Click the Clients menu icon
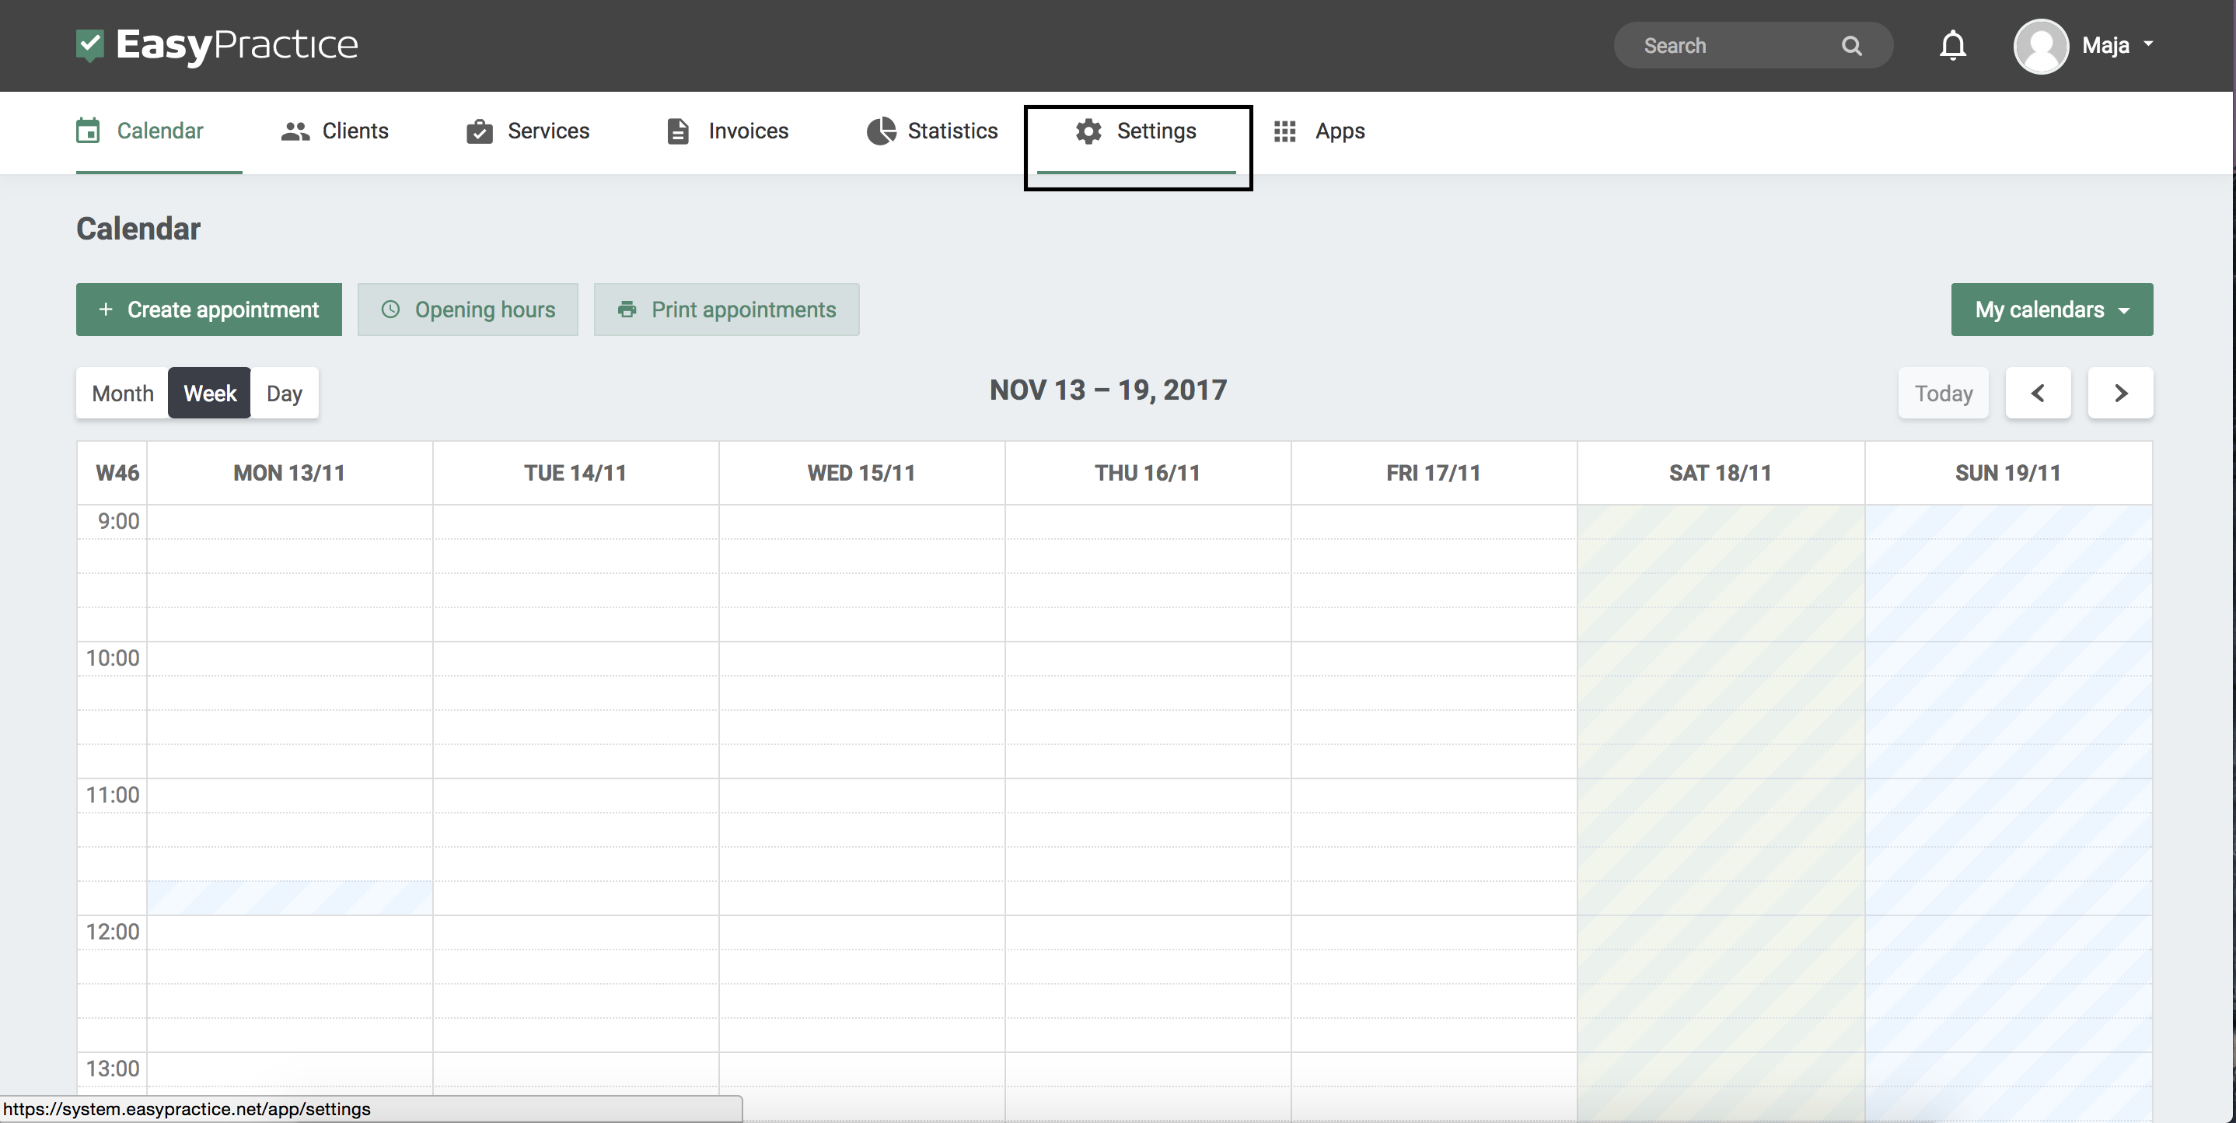Image resolution: width=2236 pixels, height=1123 pixels. point(293,131)
